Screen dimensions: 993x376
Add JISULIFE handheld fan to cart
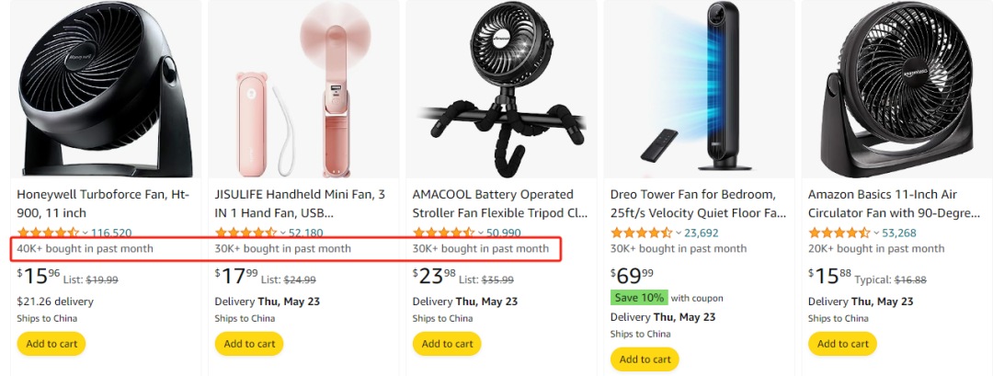[x=249, y=344]
